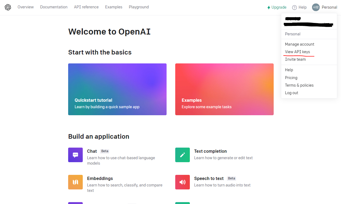The width and height of the screenshot is (341, 204).
Task: Click 'Learn how to search, classify, and compare text'
Action: point(125,188)
